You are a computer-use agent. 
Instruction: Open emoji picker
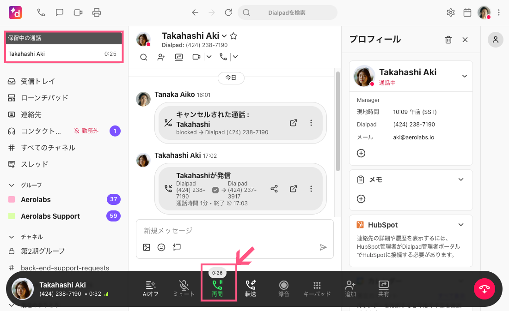[161, 247]
